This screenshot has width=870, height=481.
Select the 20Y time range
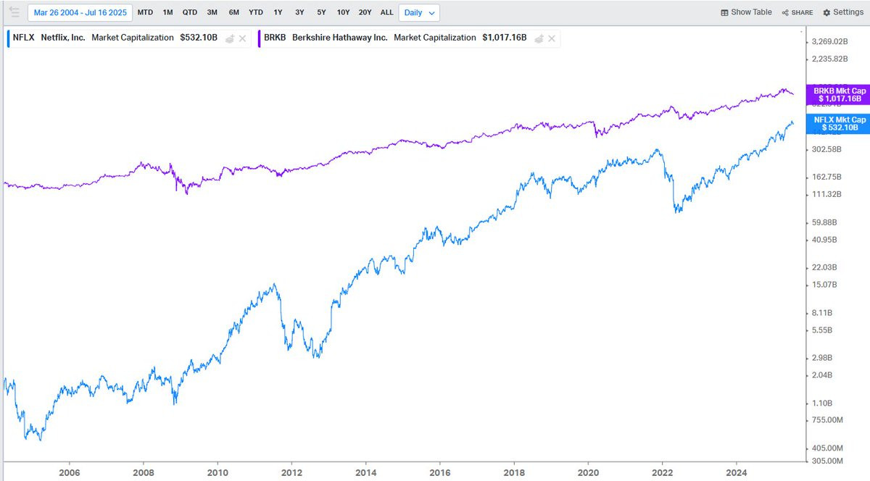tap(365, 12)
